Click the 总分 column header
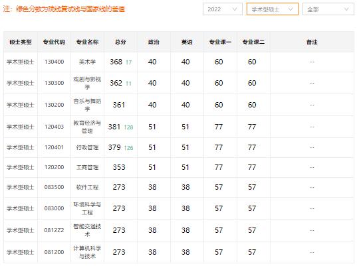The image size is (357, 266). (120, 42)
